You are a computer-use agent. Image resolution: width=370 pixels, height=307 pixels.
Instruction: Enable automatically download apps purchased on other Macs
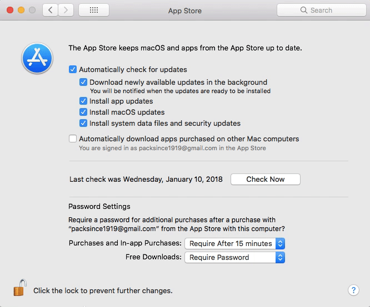click(x=73, y=139)
